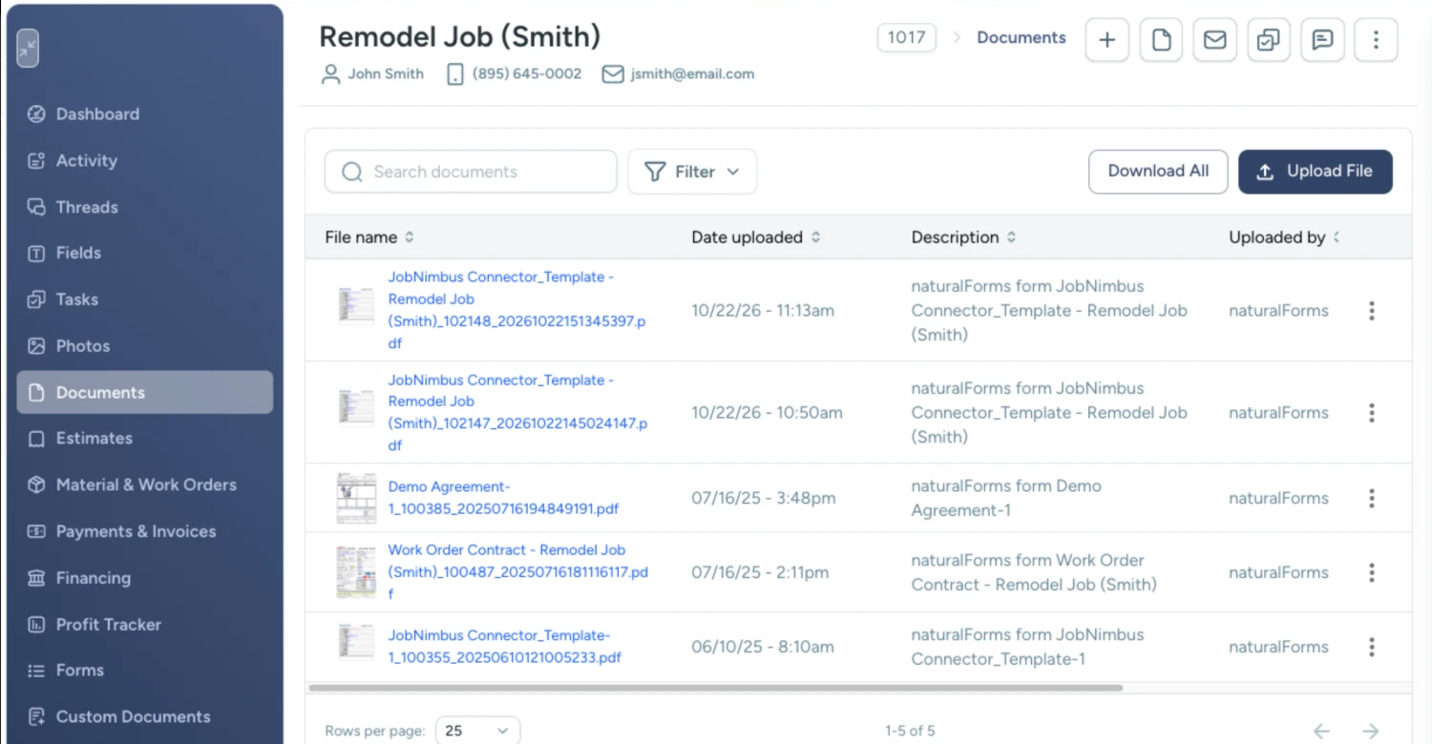Open row menu for the 11:13am document
The image size is (1432, 744).
point(1372,311)
